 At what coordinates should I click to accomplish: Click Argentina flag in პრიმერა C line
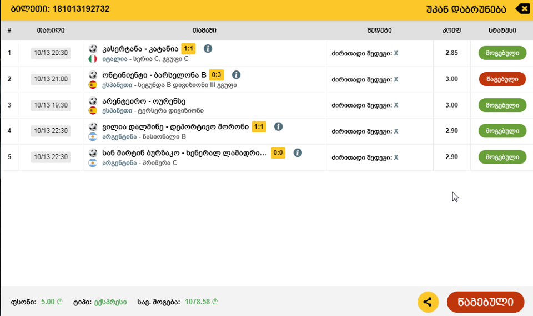click(x=93, y=163)
